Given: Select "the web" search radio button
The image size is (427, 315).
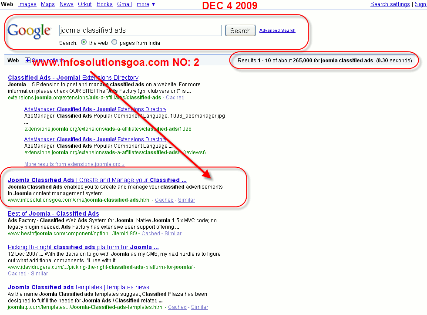Looking at the screenshot, I should [x=84, y=43].
